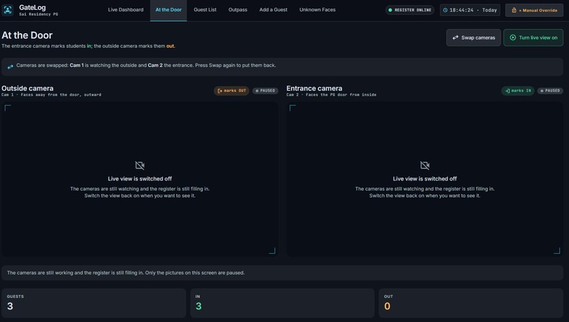Click the OUT count card

471,303
